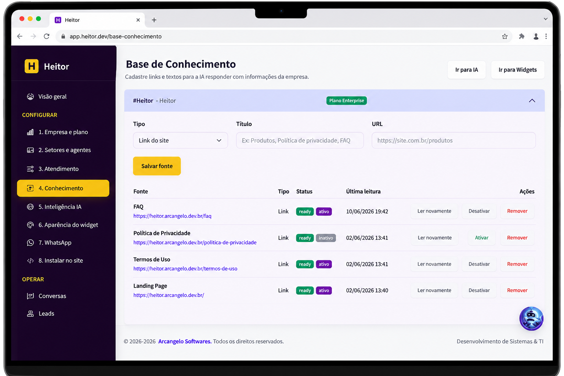564x376 pixels.
Task: Click the Setores e agentes icon
Action: pos(30,150)
